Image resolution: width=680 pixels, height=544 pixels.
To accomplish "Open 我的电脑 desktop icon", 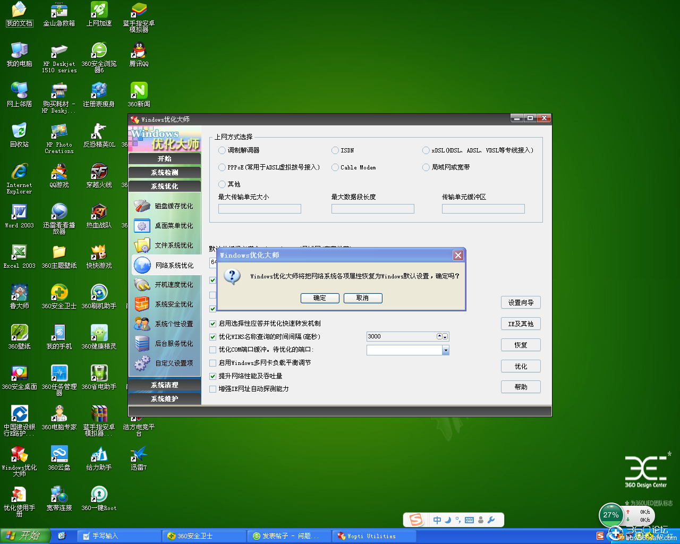I will point(19,55).
